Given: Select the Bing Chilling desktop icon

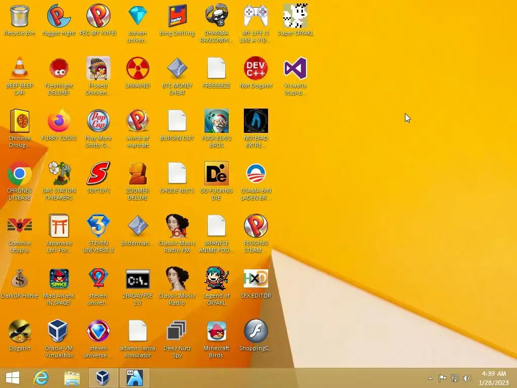Looking at the screenshot, I should click(x=177, y=16).
